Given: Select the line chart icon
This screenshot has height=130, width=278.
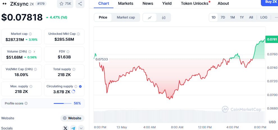Looking at the screenshot, I should tap(150, 17).
